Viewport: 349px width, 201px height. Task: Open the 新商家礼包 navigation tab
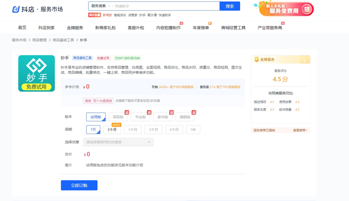coord(106,28)
